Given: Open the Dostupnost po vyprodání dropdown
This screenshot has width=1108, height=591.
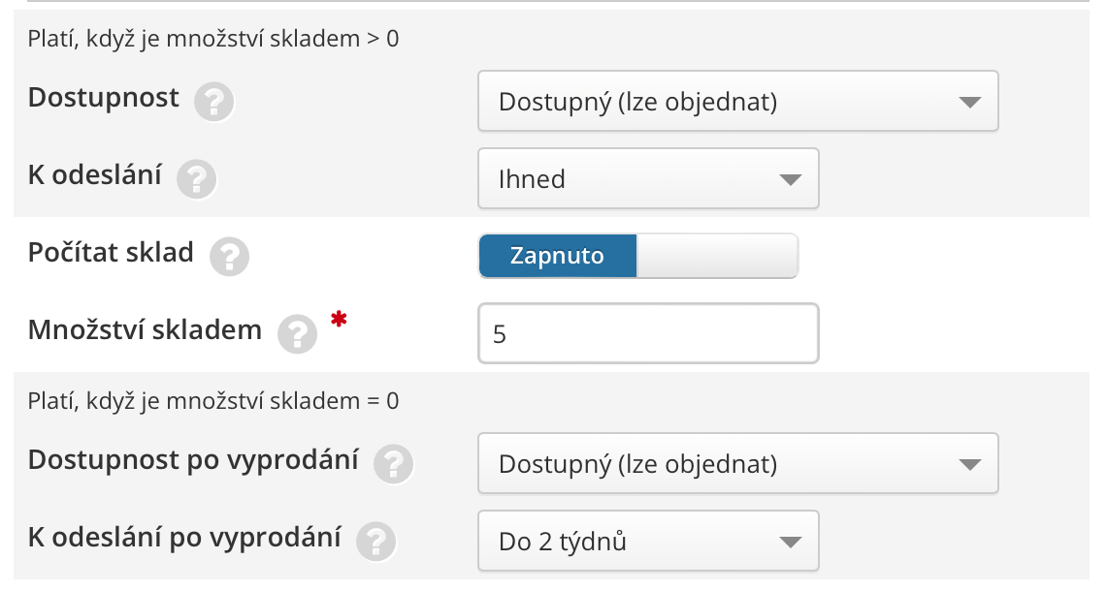Looking at the screenshot, I should pos(737,464).
